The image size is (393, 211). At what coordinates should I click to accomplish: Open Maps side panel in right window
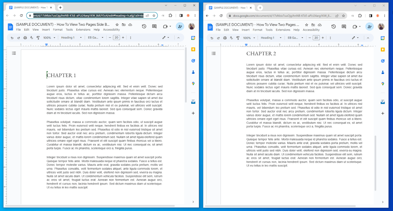383,84
